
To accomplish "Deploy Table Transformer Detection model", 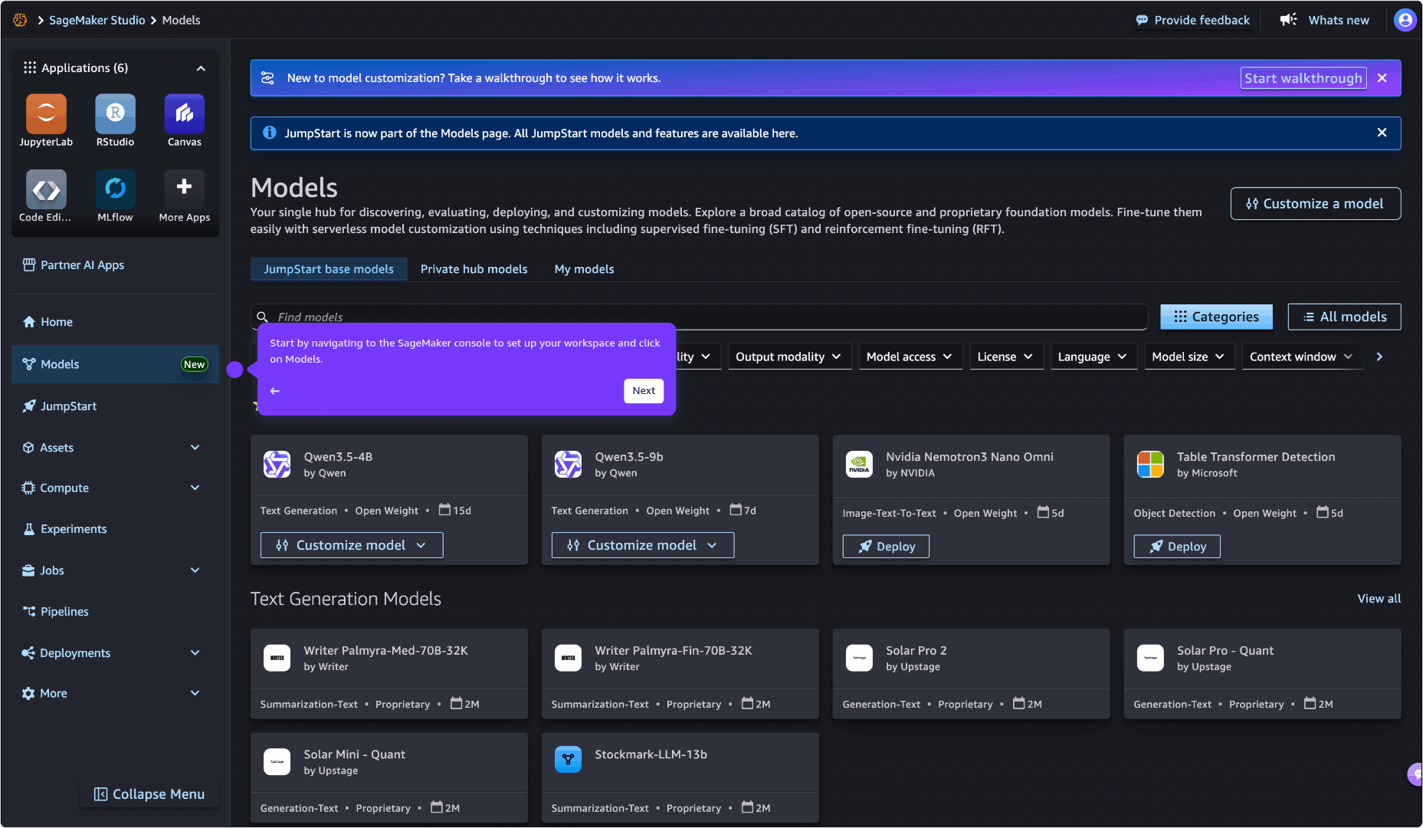I will pos(1177,547).
